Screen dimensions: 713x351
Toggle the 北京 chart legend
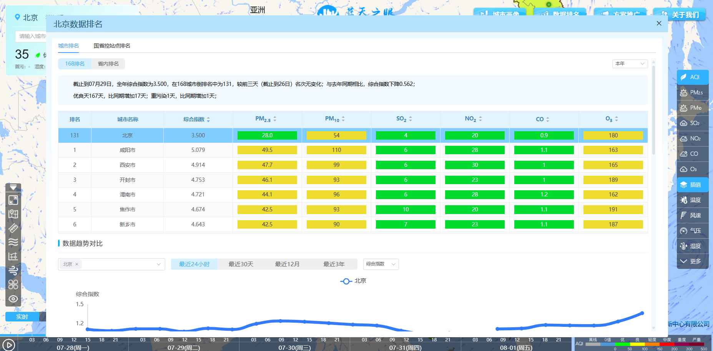click(x=353, y=281)
